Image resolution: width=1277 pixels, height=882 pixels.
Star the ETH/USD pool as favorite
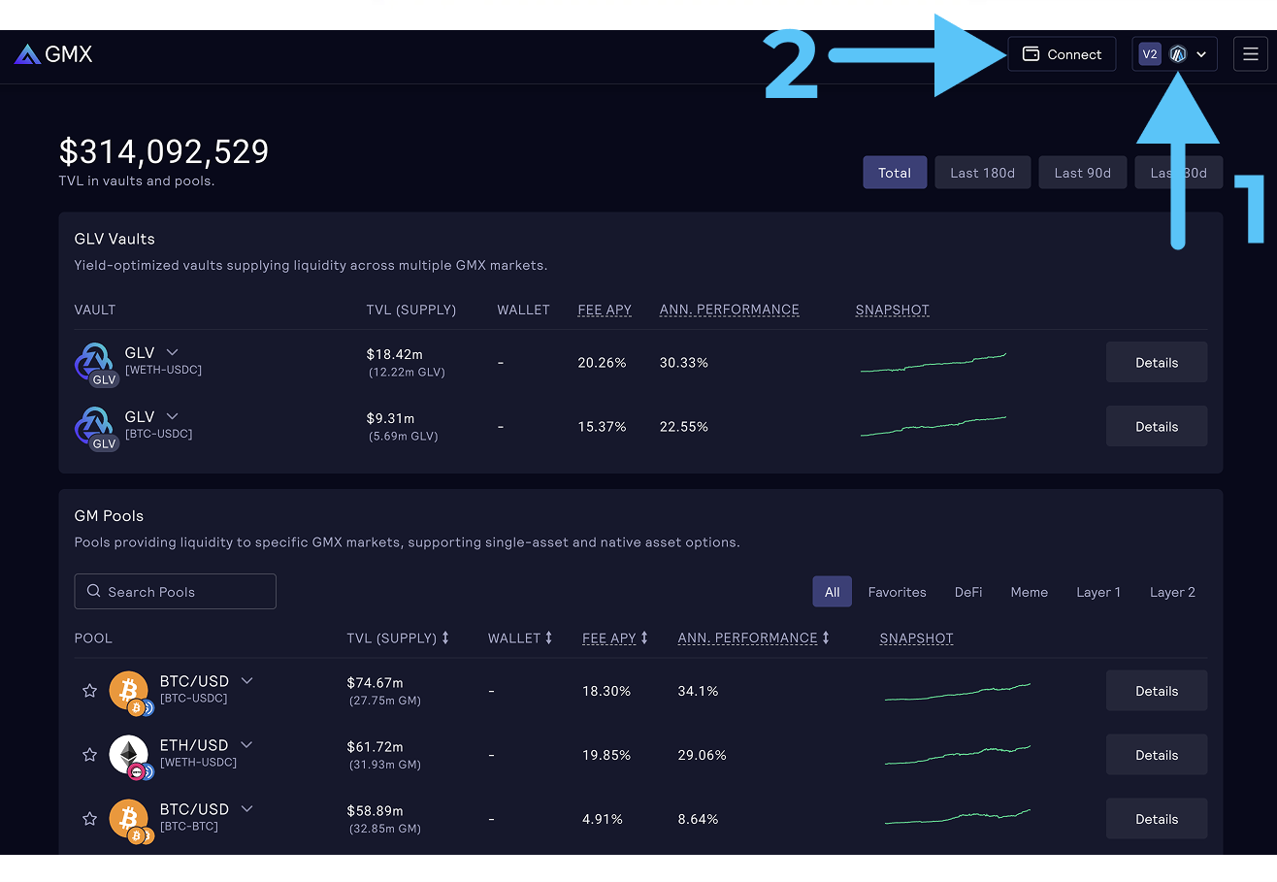click(89, 755)
